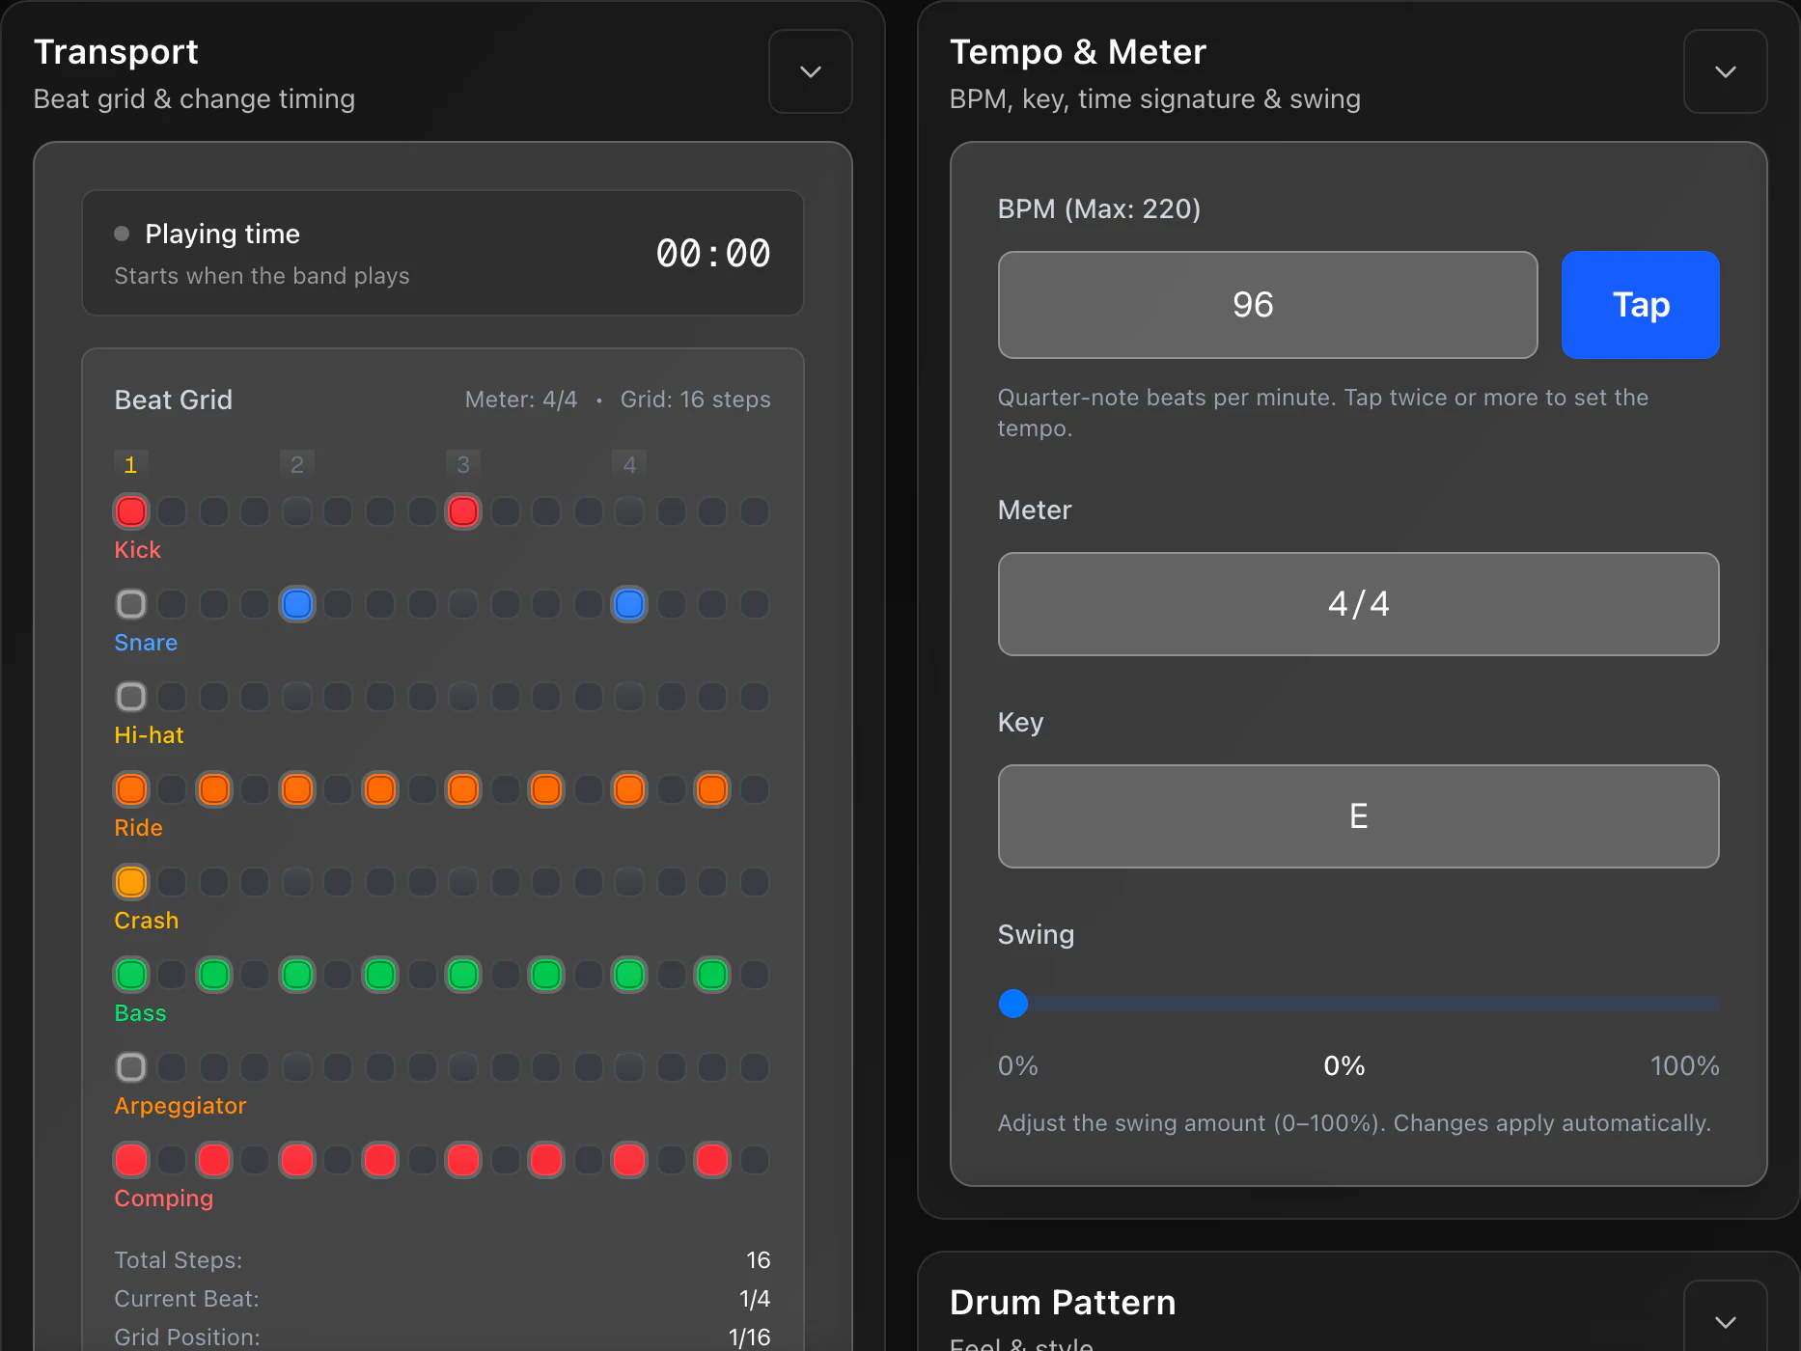
Task: Toggle the first Bass step
Action: coord(131,975)
